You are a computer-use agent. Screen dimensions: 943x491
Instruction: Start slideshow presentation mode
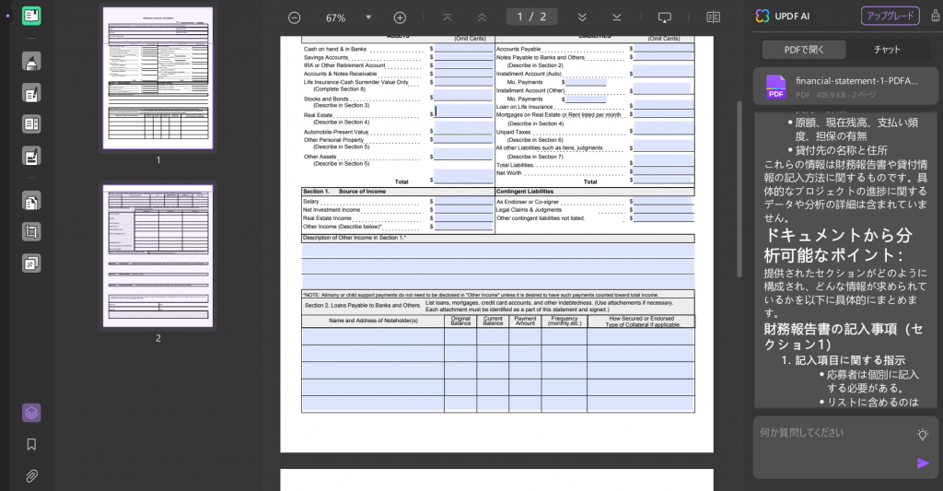(665, 18)
